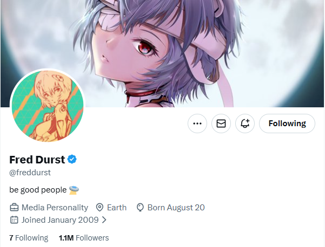The image size is (325, 247).
Task: Open the 7 Following list
Action: click(x=29, y=238)
